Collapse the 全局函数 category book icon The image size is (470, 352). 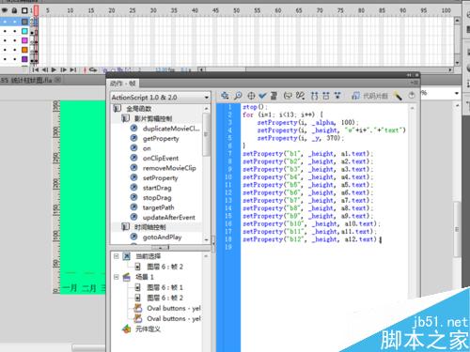coord(117,109)
